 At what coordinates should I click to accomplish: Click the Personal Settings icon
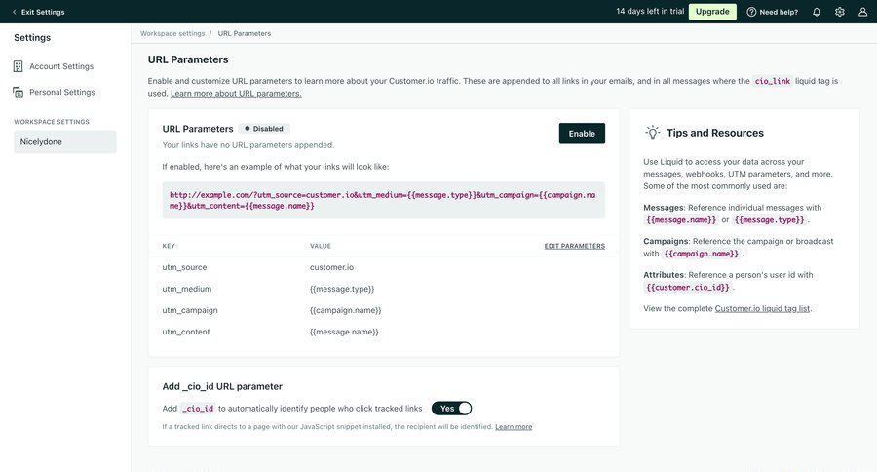(x=18, y=92)
